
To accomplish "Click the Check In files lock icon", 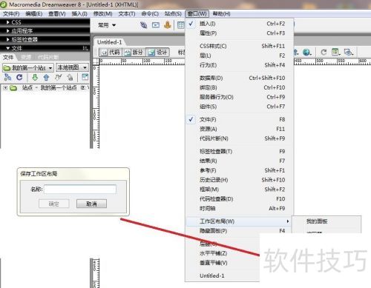I will tap(70, 78).
